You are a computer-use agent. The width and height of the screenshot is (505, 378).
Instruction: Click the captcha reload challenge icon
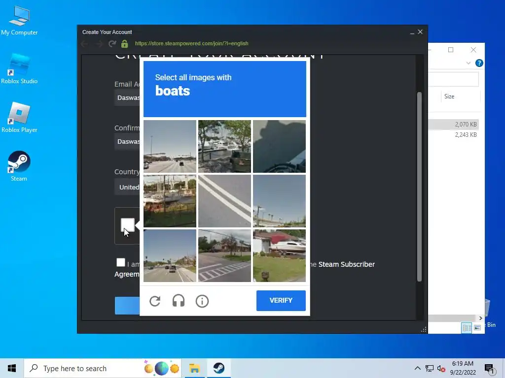(x=155, y=301)
